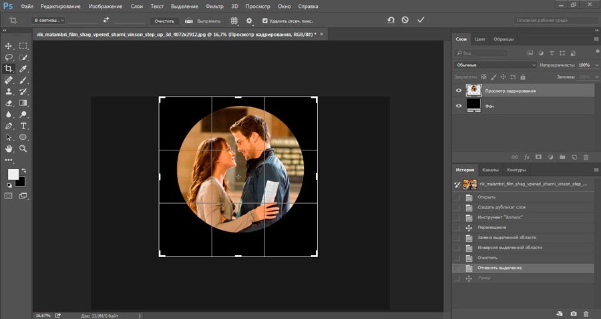Open the Фильтр menu
Viewport: 601px width, 319px height.
(x=214, y=6)
